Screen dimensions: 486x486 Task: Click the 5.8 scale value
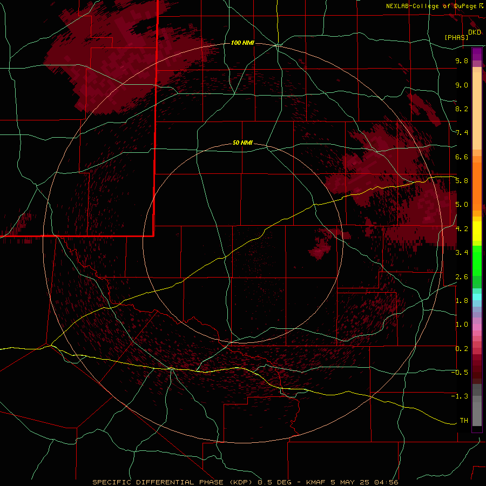pyautogui.click(x=462, y=181)
